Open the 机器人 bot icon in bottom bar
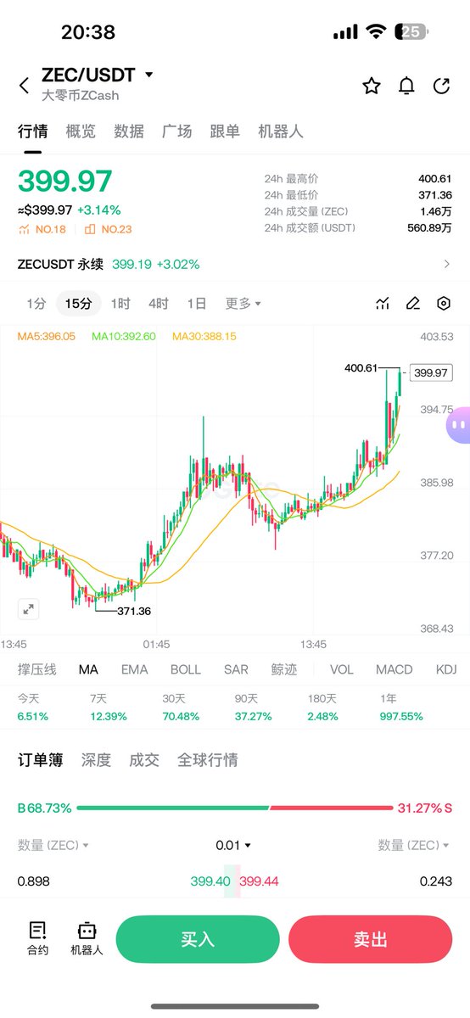The height and width of the screenshot is (1018, 470). coord(87,939)
